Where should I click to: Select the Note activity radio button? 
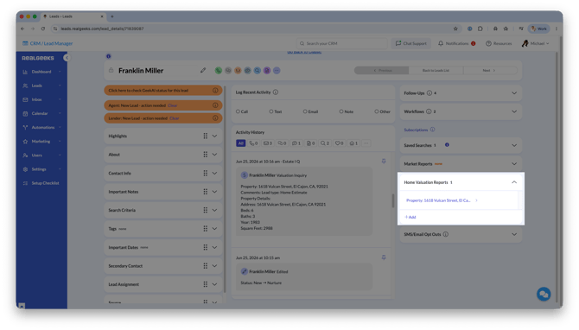(341, 111)
